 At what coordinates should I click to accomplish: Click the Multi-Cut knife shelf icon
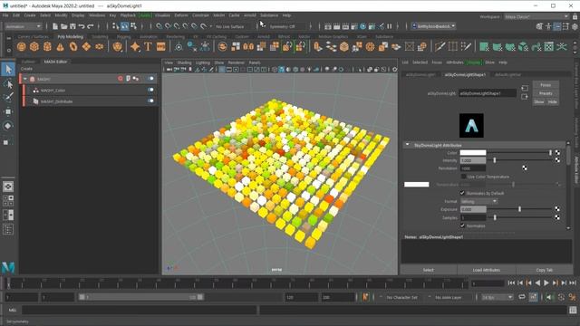(x=440, y=46)
